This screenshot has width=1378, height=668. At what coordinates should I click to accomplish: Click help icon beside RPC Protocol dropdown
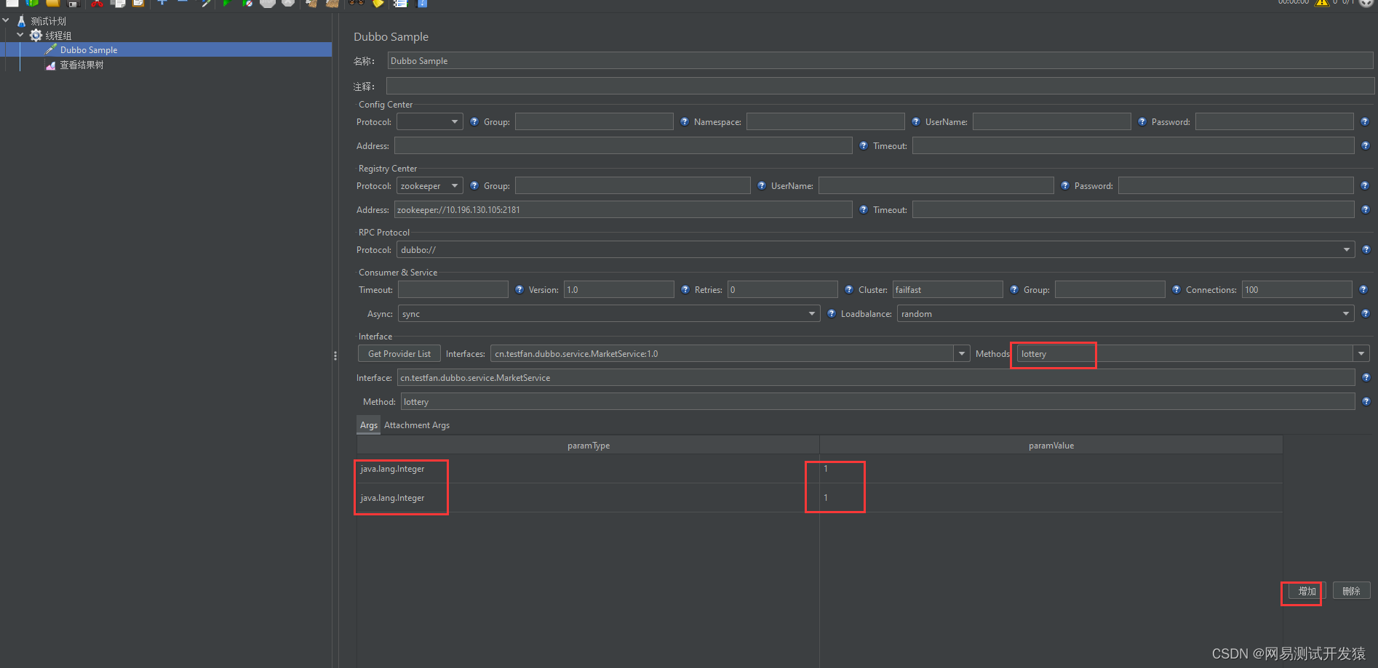(1366, 250)
